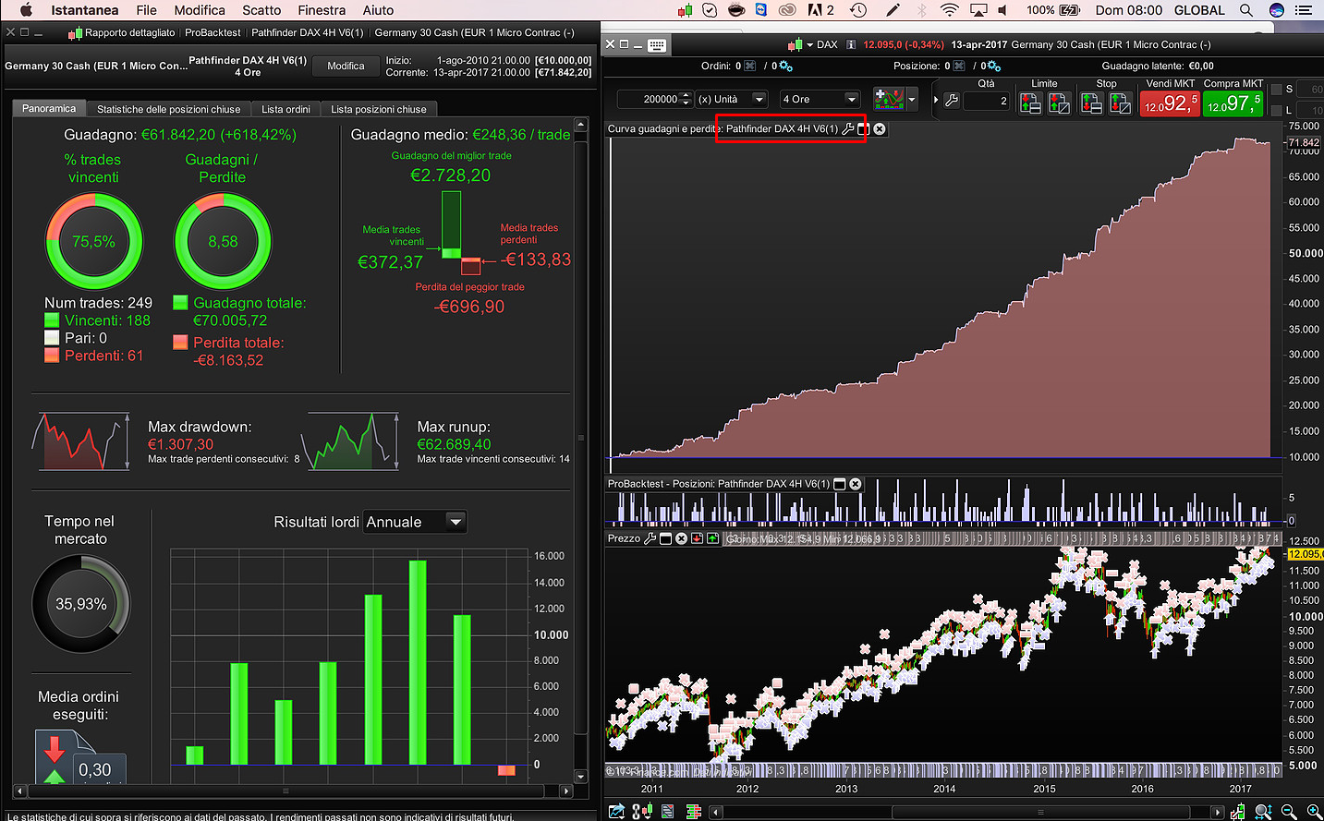Screen dimensions: 1324x821
Task: Enable the L checkbox in order panel
Action: [1277, 110]
